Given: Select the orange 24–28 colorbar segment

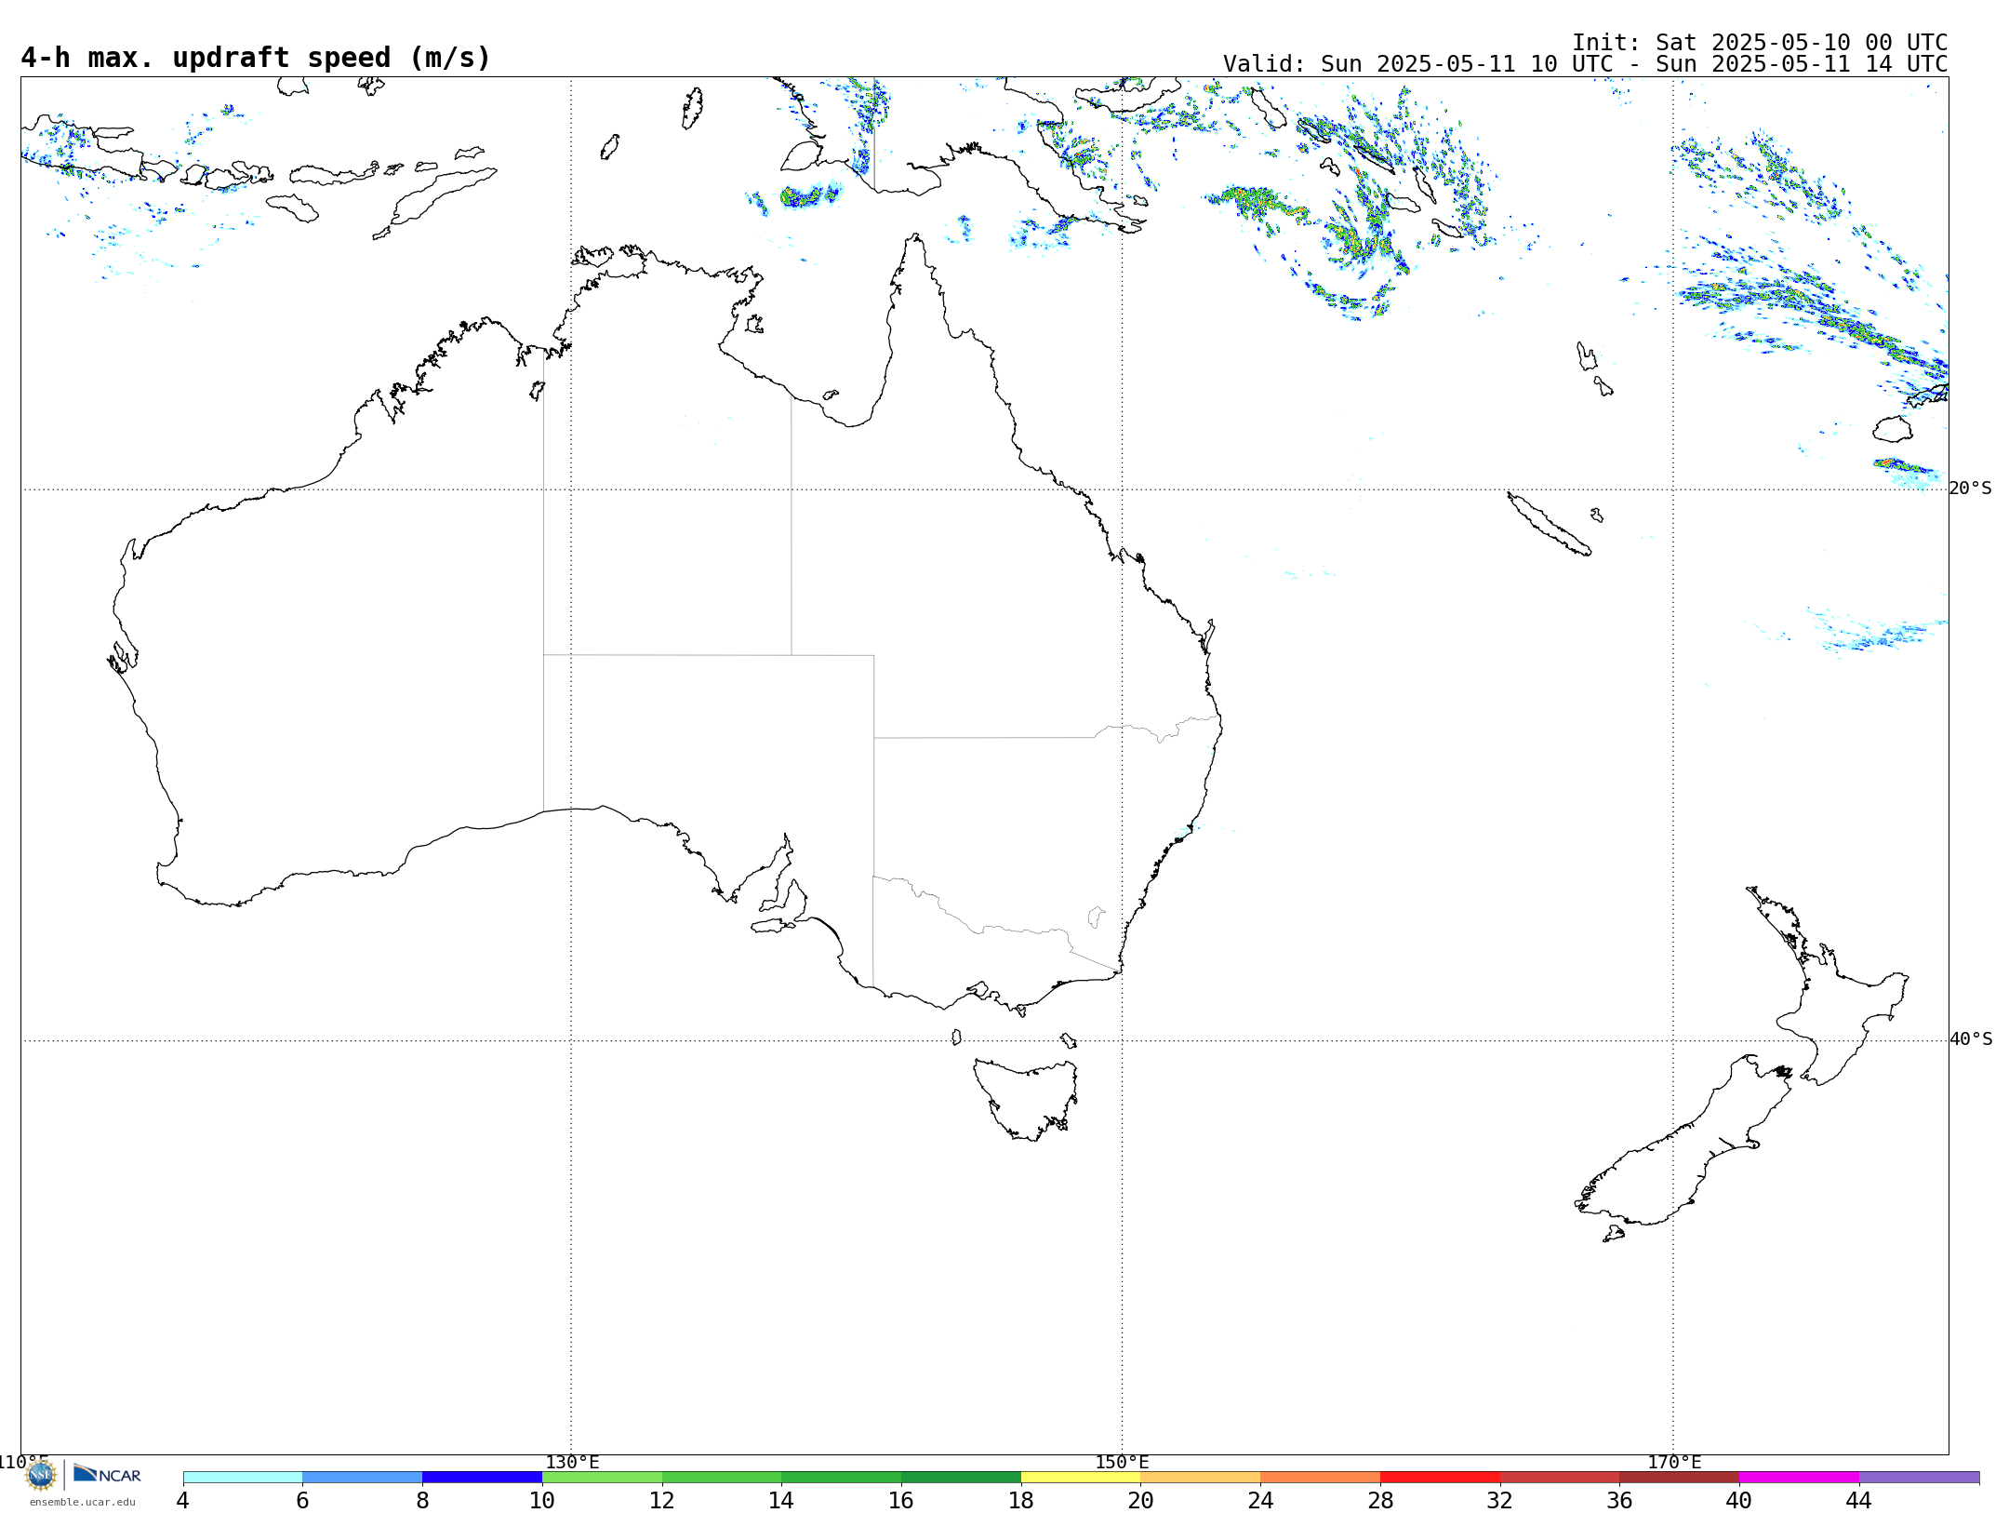Looking at the screenshot, I should 1321,1477.
